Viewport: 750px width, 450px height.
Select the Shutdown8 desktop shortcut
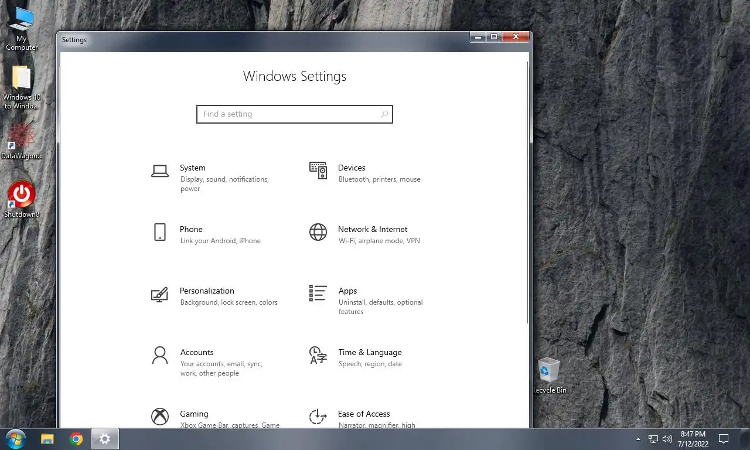point(22,200)
